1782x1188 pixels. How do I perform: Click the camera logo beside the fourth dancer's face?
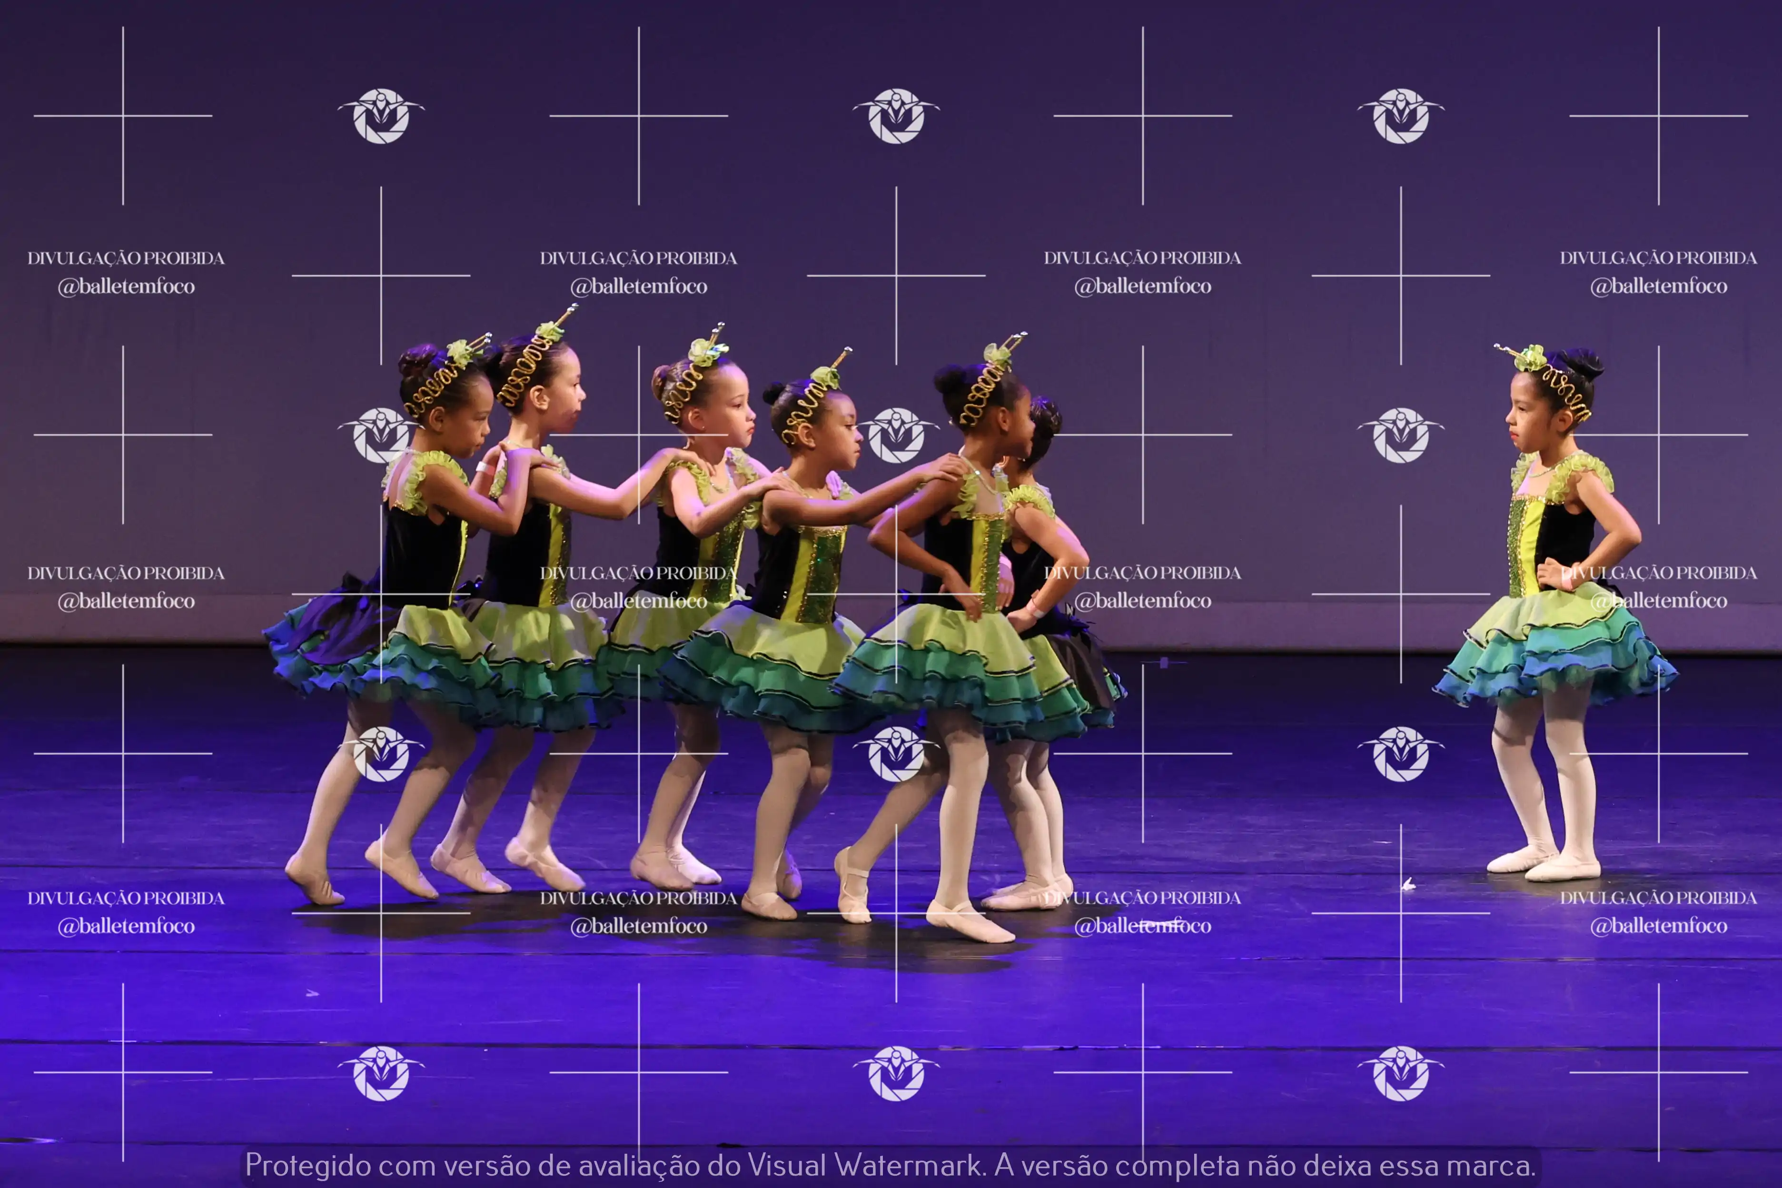tap(896, 436)
